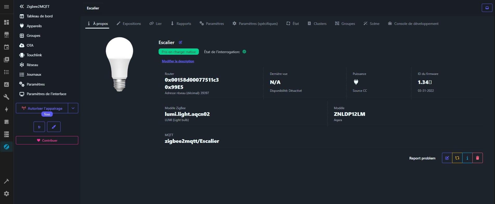
Task: Click the rename device icon near Report problem
Action: pos(447,158)
